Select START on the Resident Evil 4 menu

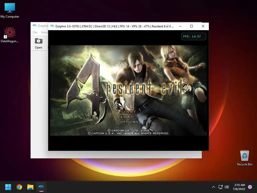coord(128,112)
